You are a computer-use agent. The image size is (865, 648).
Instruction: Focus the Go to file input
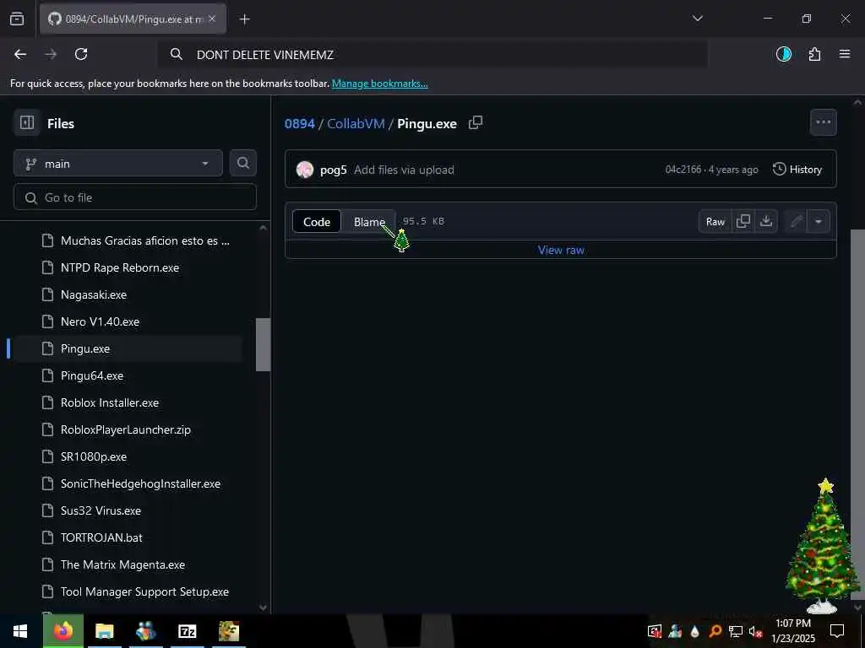[134, 197]
